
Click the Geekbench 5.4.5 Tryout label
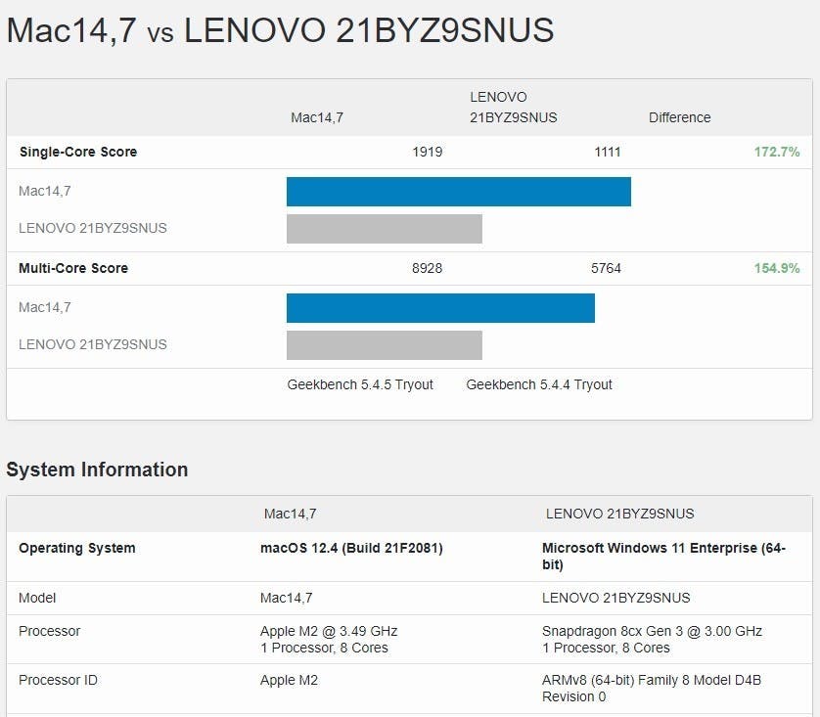pos(360,384)
